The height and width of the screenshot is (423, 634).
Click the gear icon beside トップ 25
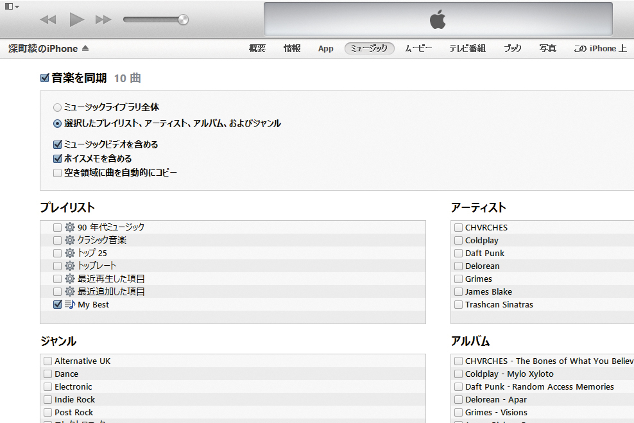70,253
